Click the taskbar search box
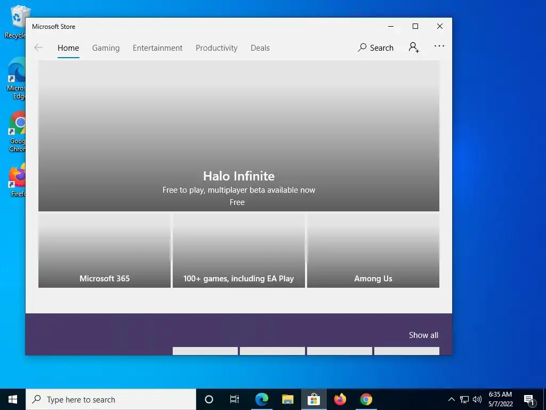The height and width of the screenshot is (410, 546). (x=111, y=399)
